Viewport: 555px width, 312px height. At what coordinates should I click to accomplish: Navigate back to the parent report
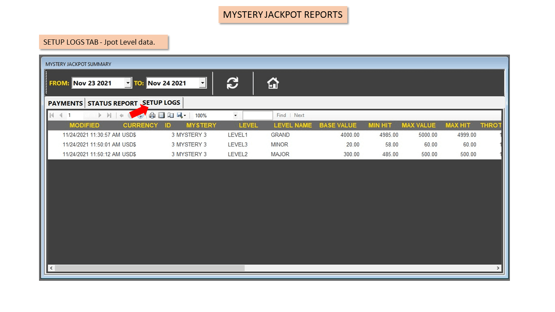coord(122,115)
